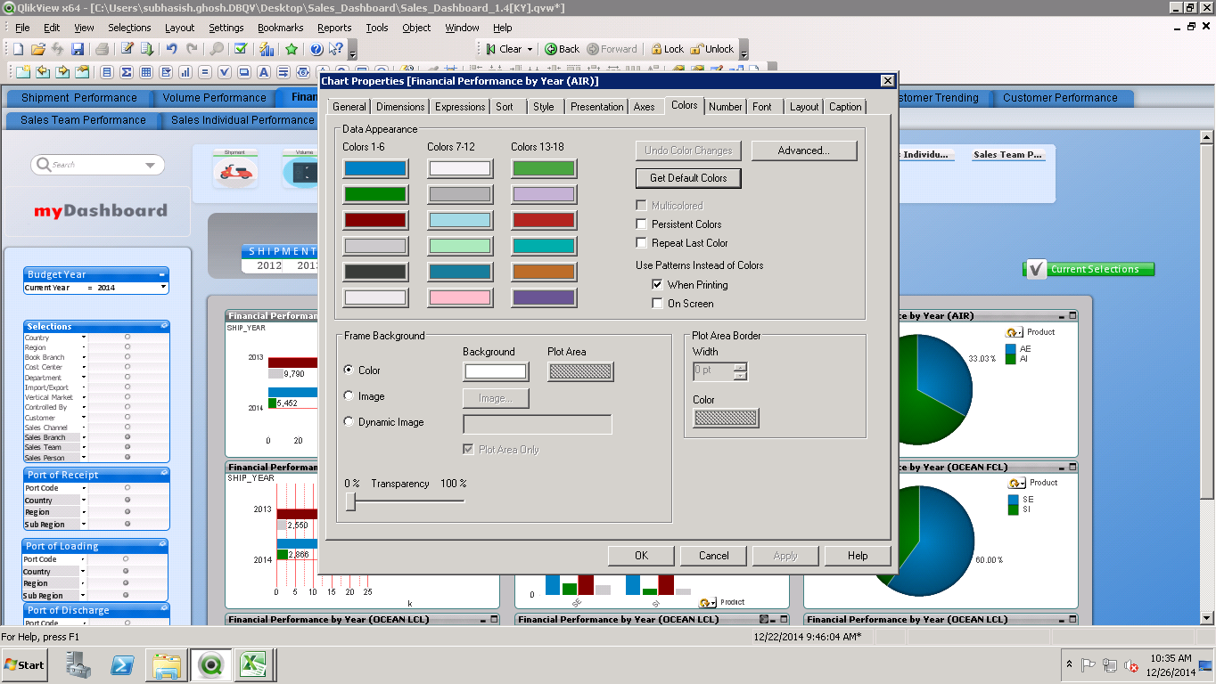The image size is (1216, 684).
Task: Pick the dark red swatch in Colors 1-6
Action: coord(374,220)
